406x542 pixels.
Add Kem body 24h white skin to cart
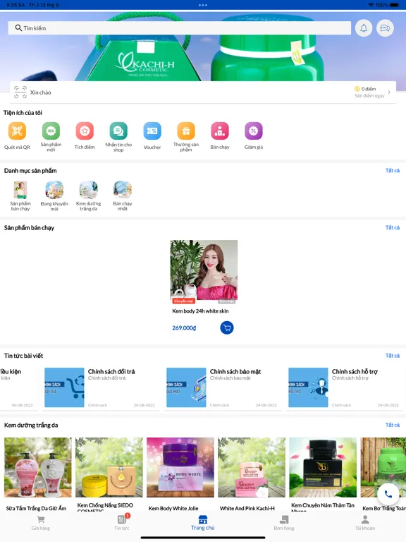pos(227,327)
